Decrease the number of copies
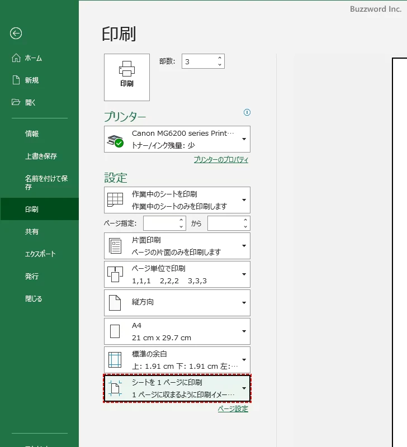This screenshot has height=447, width=407. (x=220, y=65)
